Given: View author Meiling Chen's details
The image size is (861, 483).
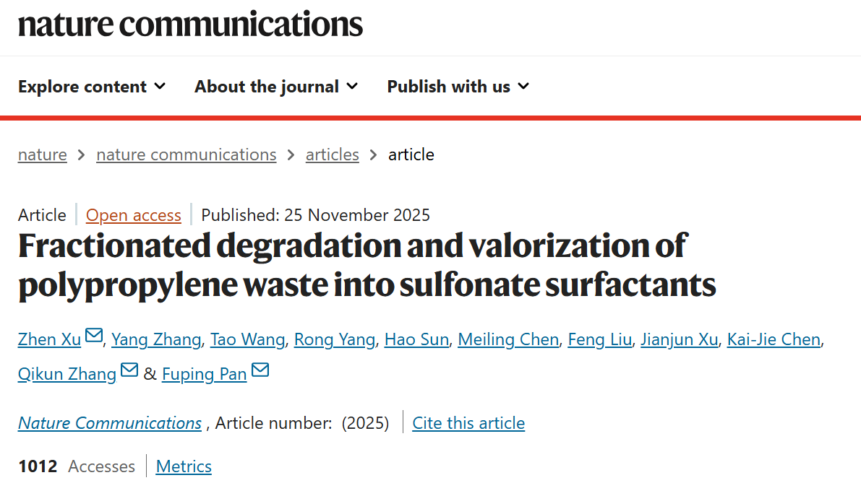Looking at the screenshot, I should tap(508, 339).
